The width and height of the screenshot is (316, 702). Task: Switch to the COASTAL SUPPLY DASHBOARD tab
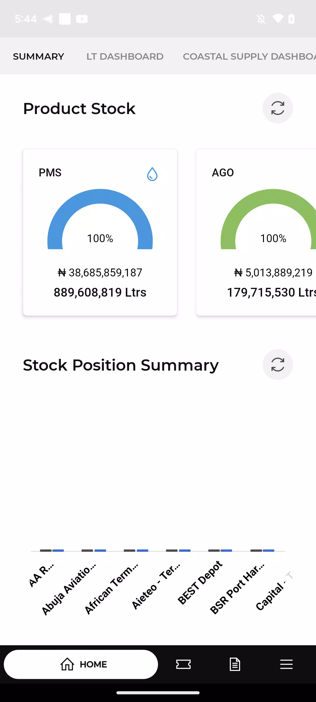[249, 56]
